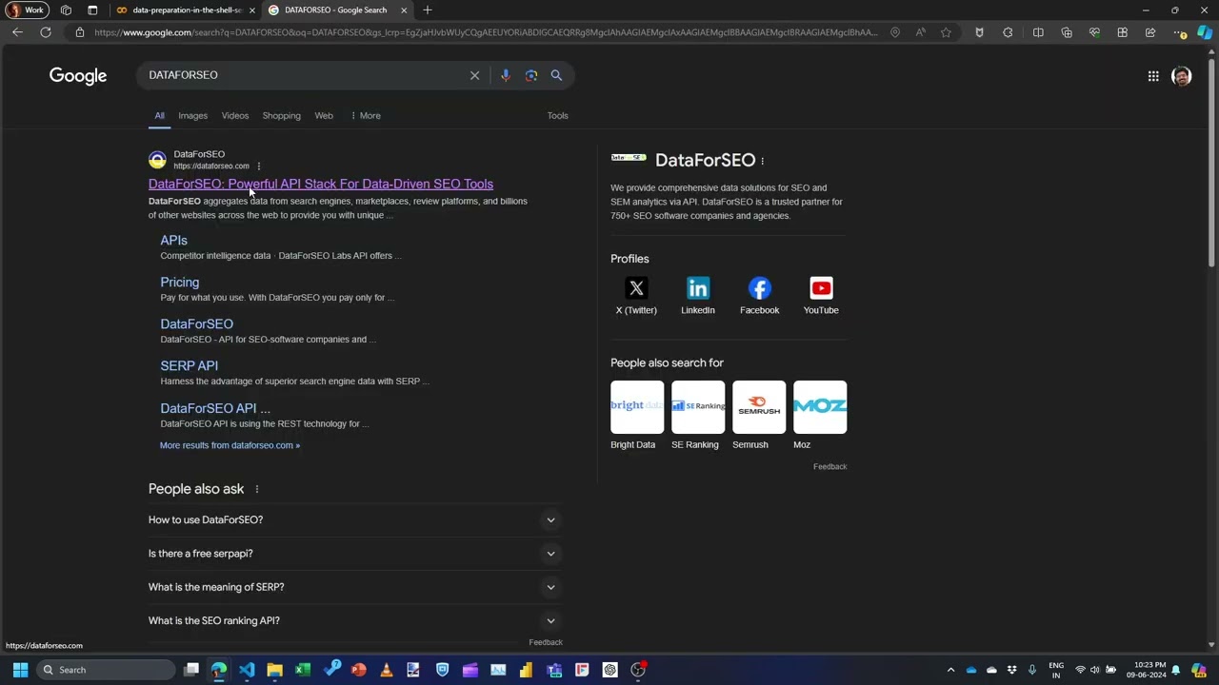Switch to the Images tab
The width and height of the screenshot is (1219, 685).
coord(192,116)
